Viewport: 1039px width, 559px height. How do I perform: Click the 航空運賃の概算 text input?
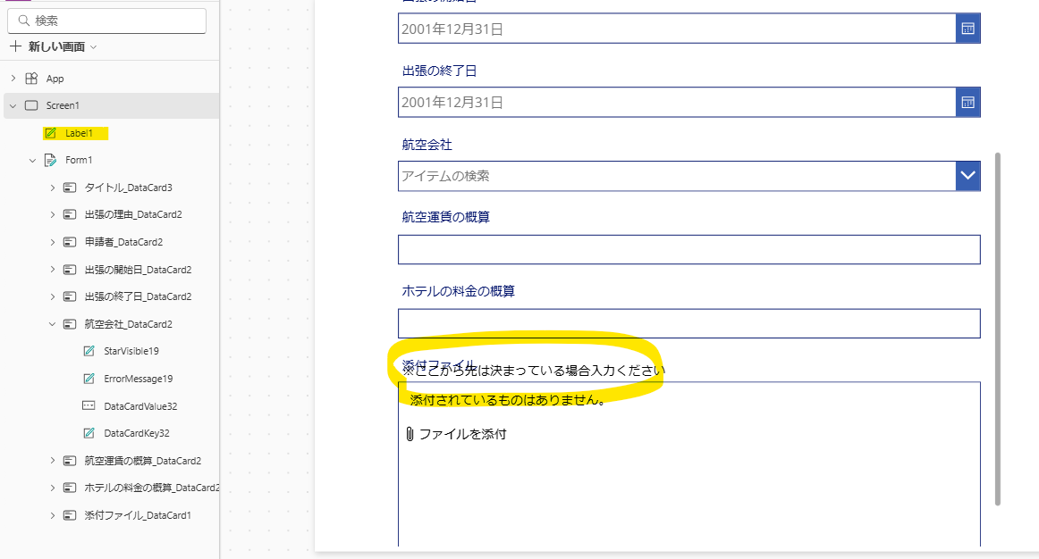tap(689, 249)
